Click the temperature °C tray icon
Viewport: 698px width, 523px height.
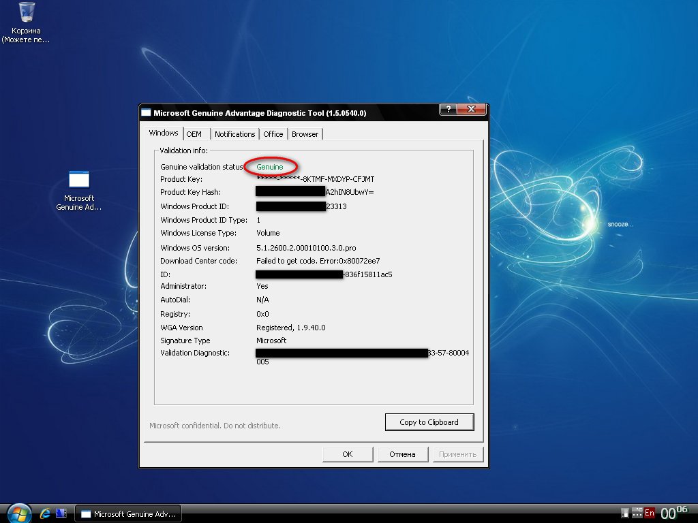click(x=637, y=513)
